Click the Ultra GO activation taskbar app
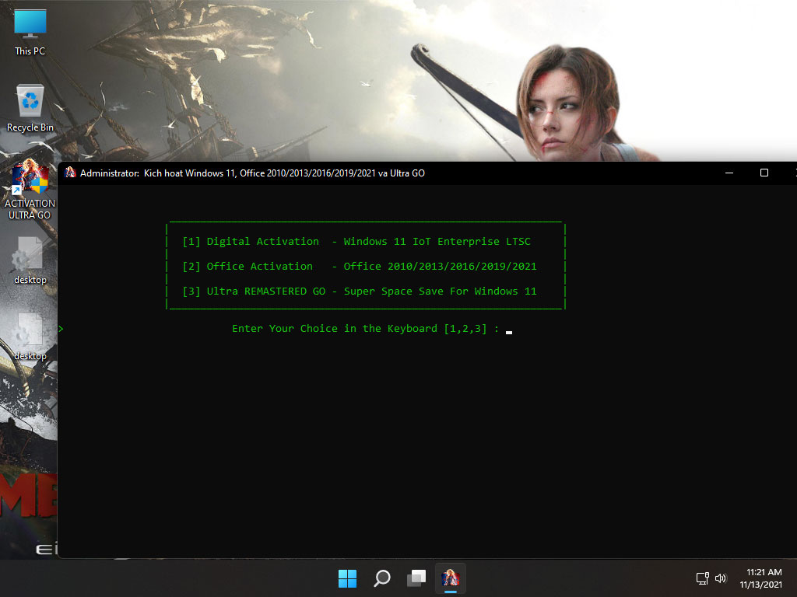The height and width of the screenshot is (597, 797). click(x=451, y=578)
